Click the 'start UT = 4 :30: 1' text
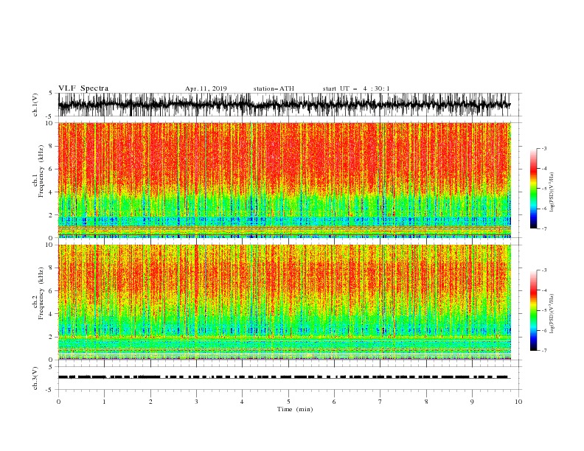This screenshot has width=584, height=451. (356, 88)
